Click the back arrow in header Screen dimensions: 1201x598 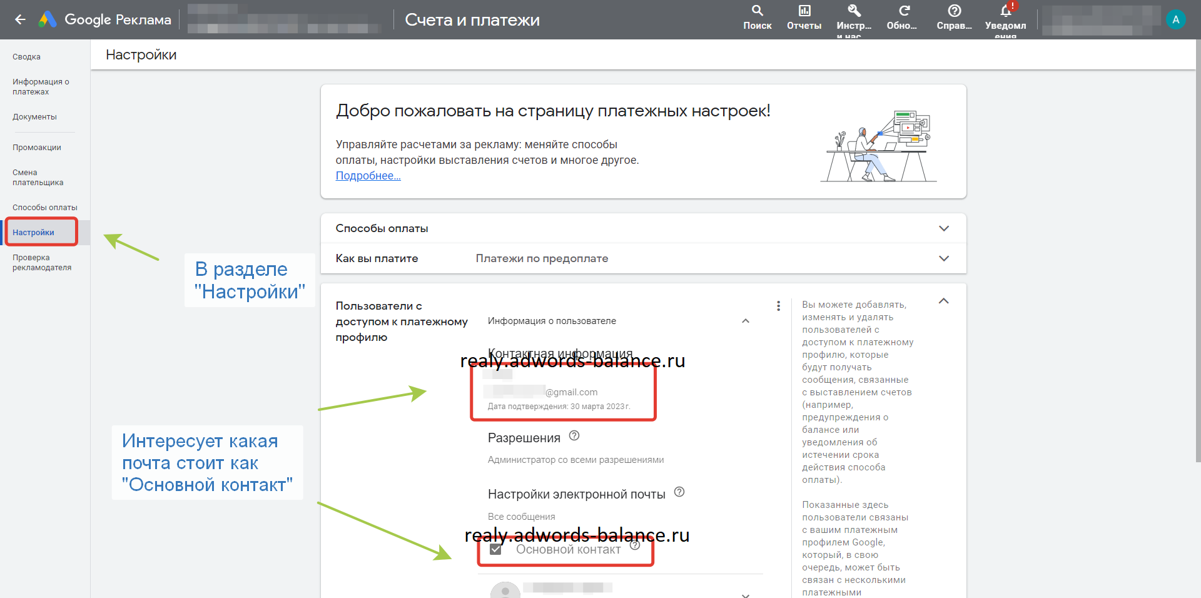20,19
